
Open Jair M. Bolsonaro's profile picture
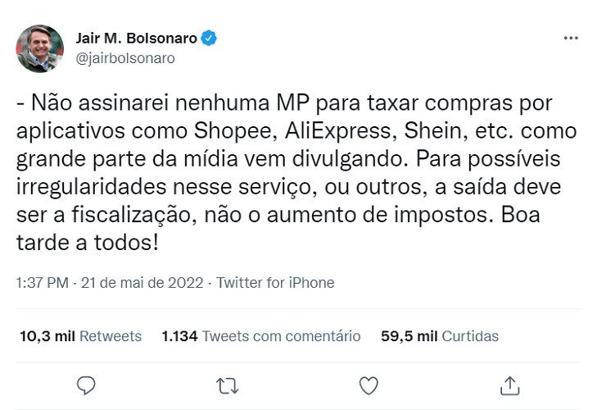[39, 48]
